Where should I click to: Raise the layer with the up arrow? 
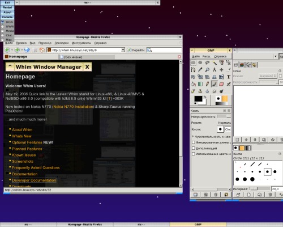(246, 140)
